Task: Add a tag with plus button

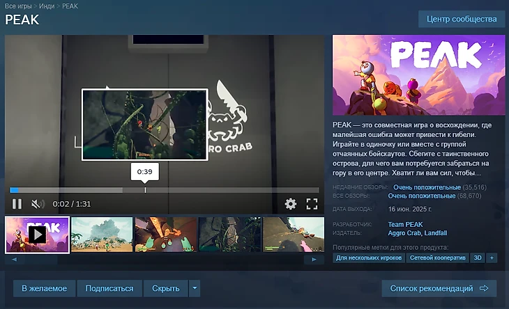Action: click(x=492, y=257)
